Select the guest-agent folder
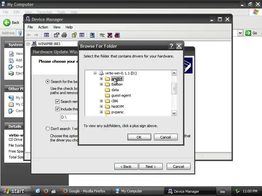 click(x=121, y=95)
